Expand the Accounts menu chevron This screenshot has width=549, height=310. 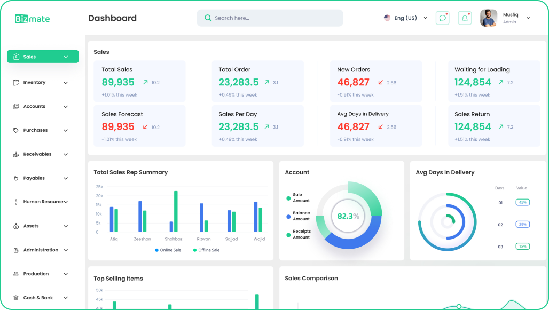[x=66, y=107]
